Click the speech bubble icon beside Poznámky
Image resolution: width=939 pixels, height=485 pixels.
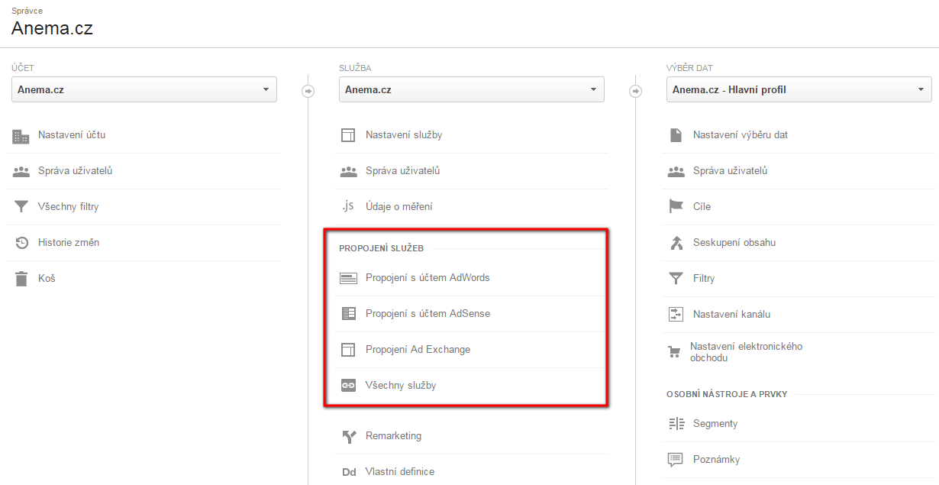[x=676, y=460]
